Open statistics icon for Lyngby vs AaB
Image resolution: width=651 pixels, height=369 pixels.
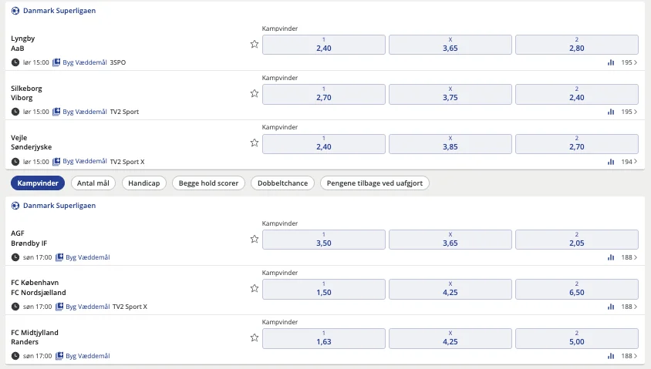(611, 62)
